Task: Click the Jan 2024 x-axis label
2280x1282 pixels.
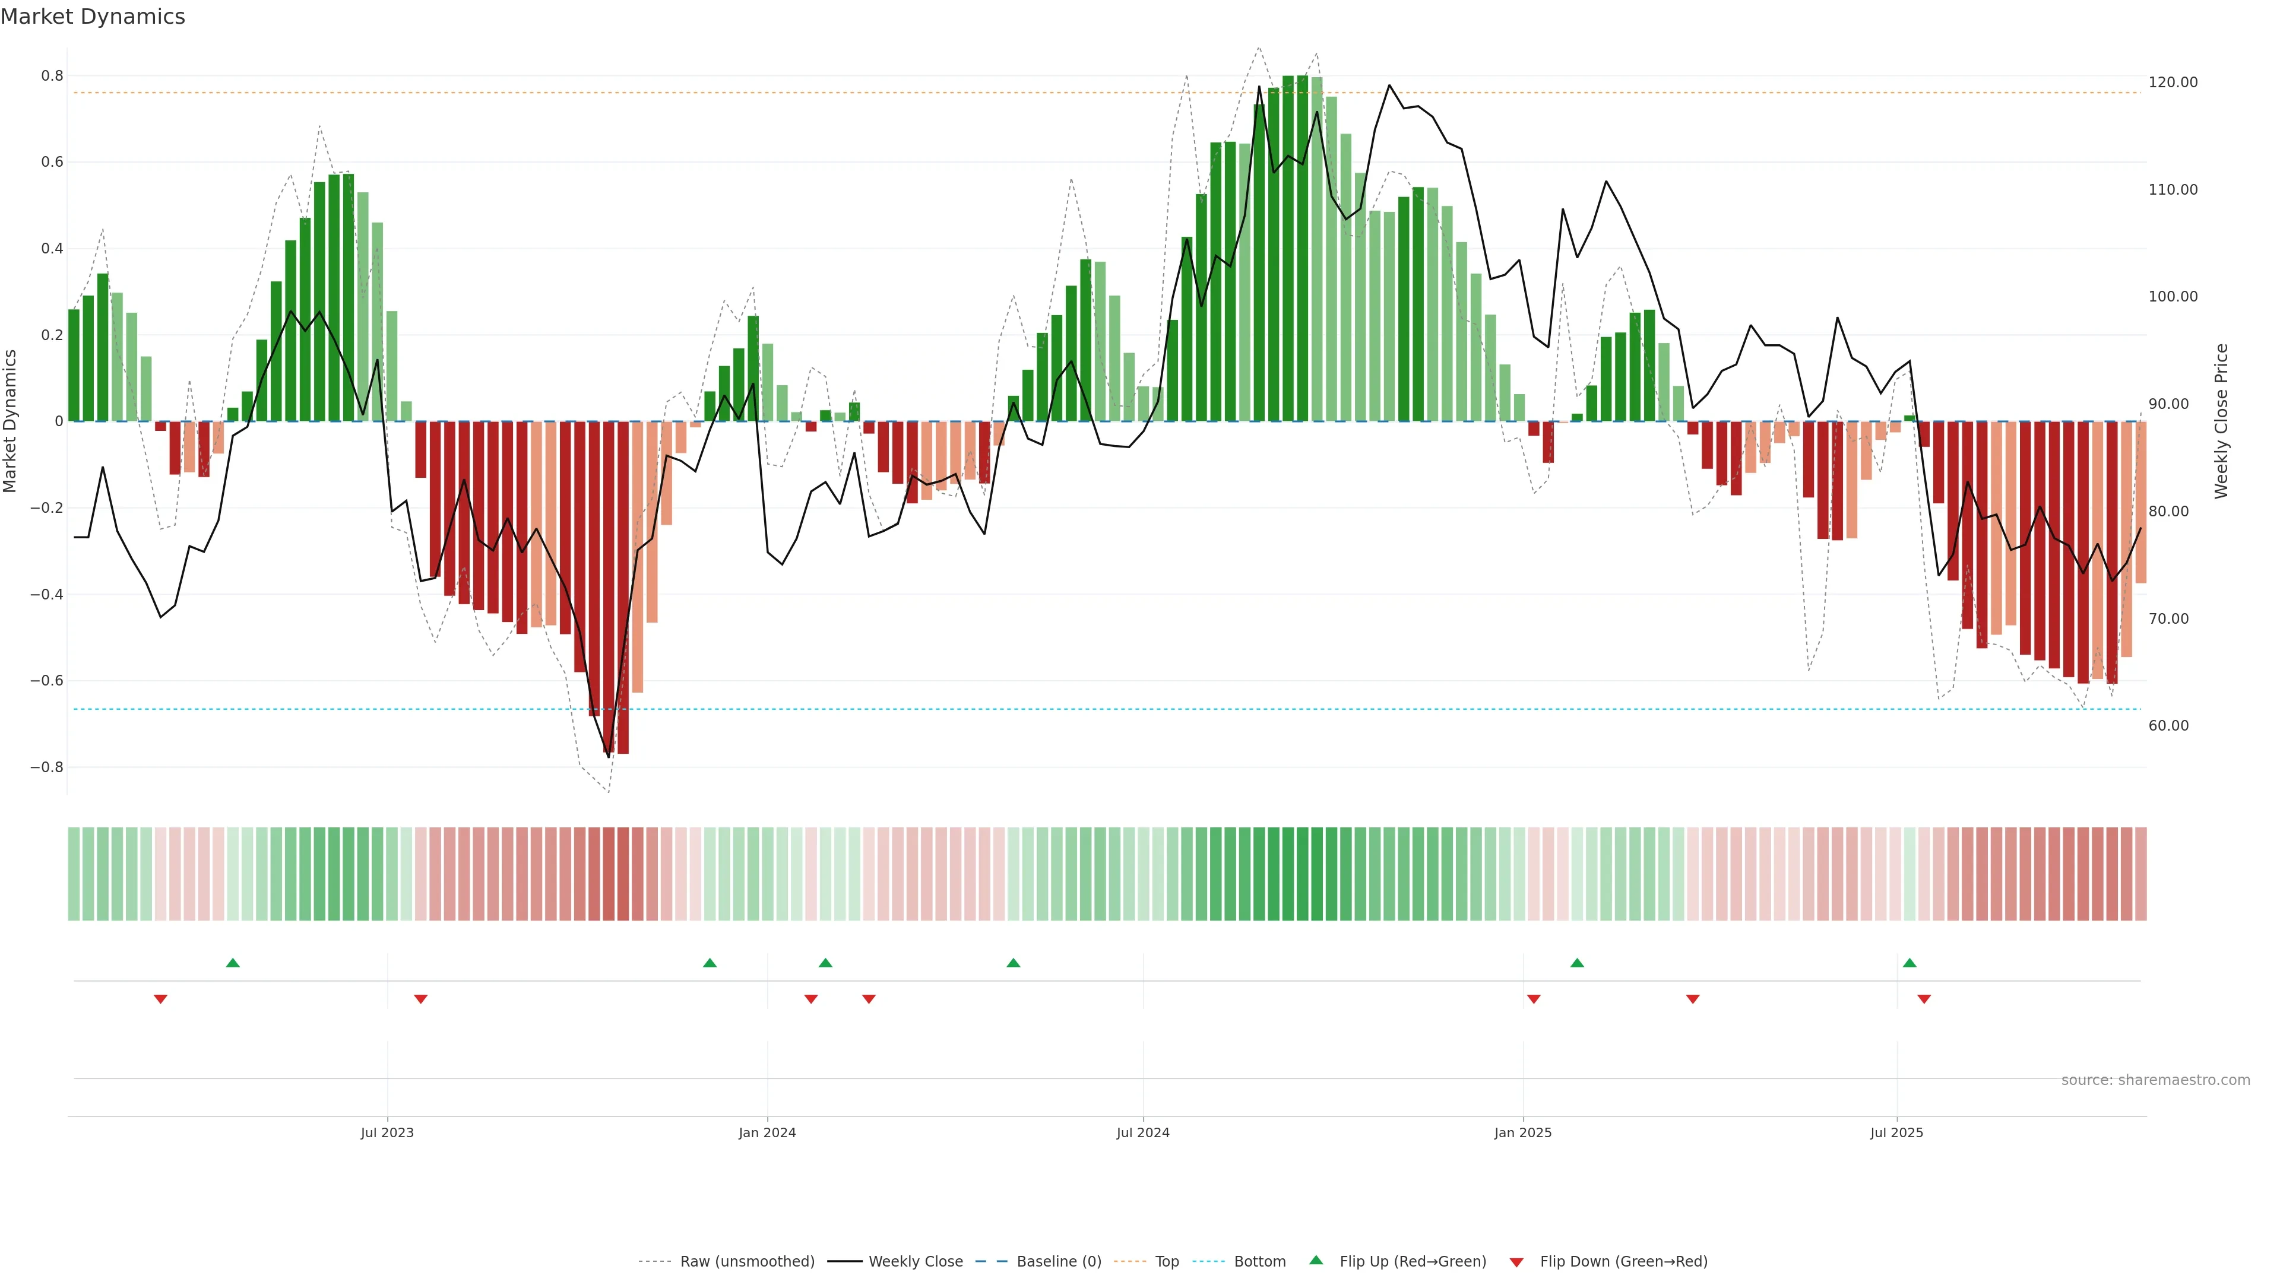Action: [x=767, y=1132]
